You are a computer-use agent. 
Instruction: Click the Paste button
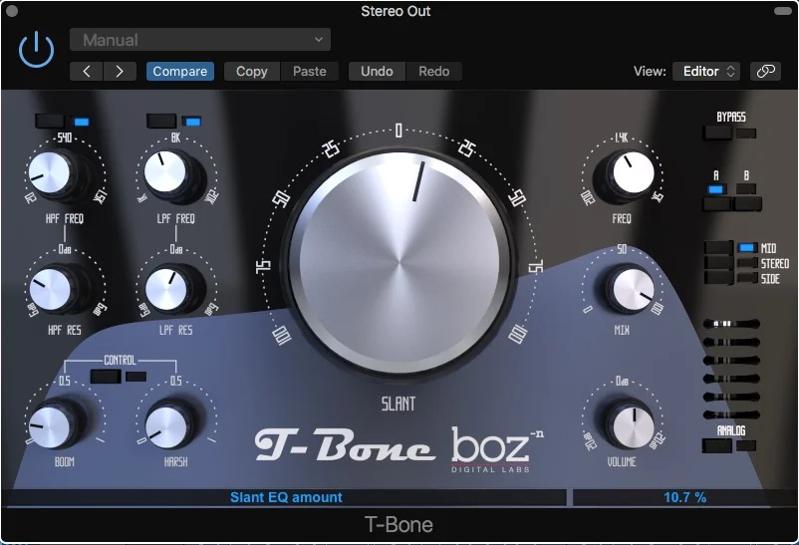(x=309, y=72)
